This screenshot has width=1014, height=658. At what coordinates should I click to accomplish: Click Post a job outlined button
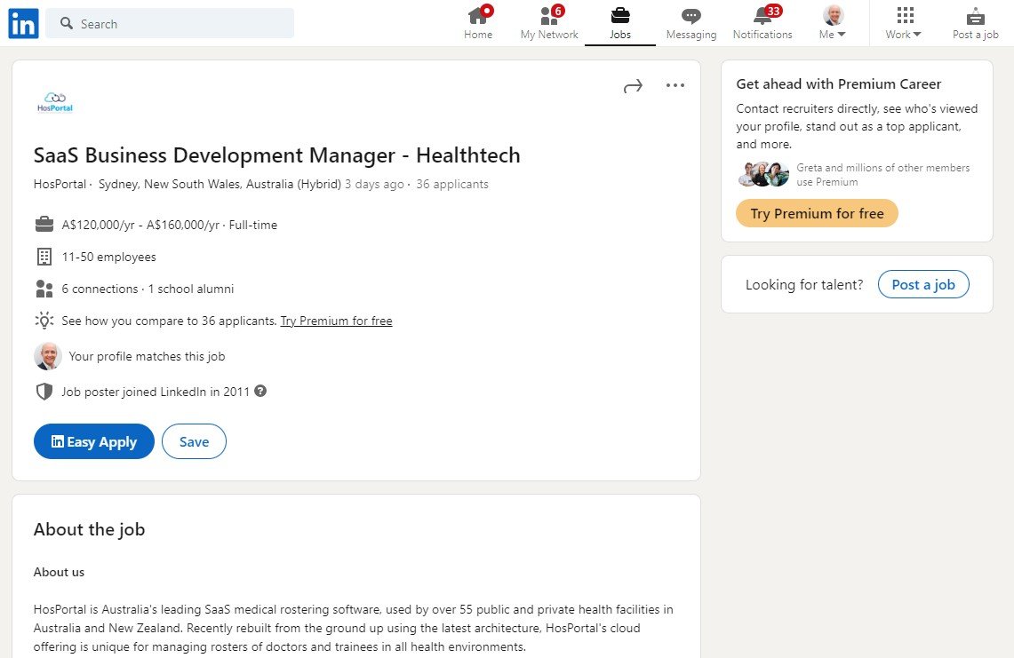tap(923, 284)
